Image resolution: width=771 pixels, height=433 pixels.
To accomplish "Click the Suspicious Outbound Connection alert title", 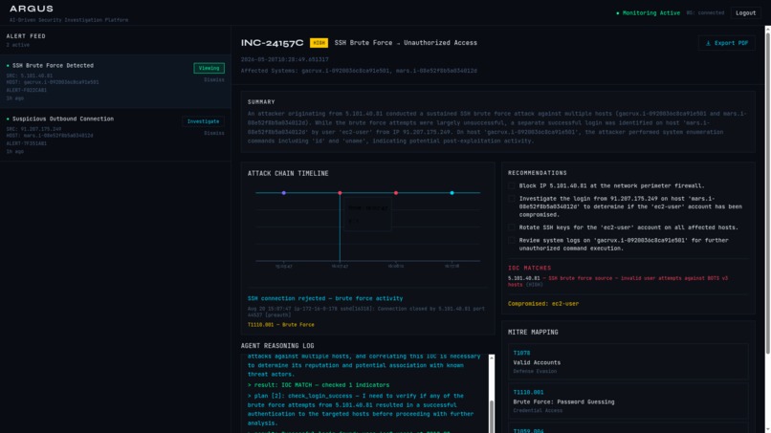I will [x=63, y=119].
